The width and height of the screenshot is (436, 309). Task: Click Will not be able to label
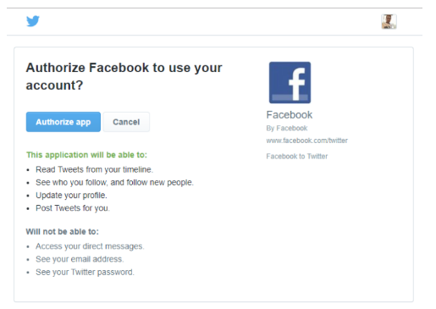pyautogui.click(x=63, y=232)
